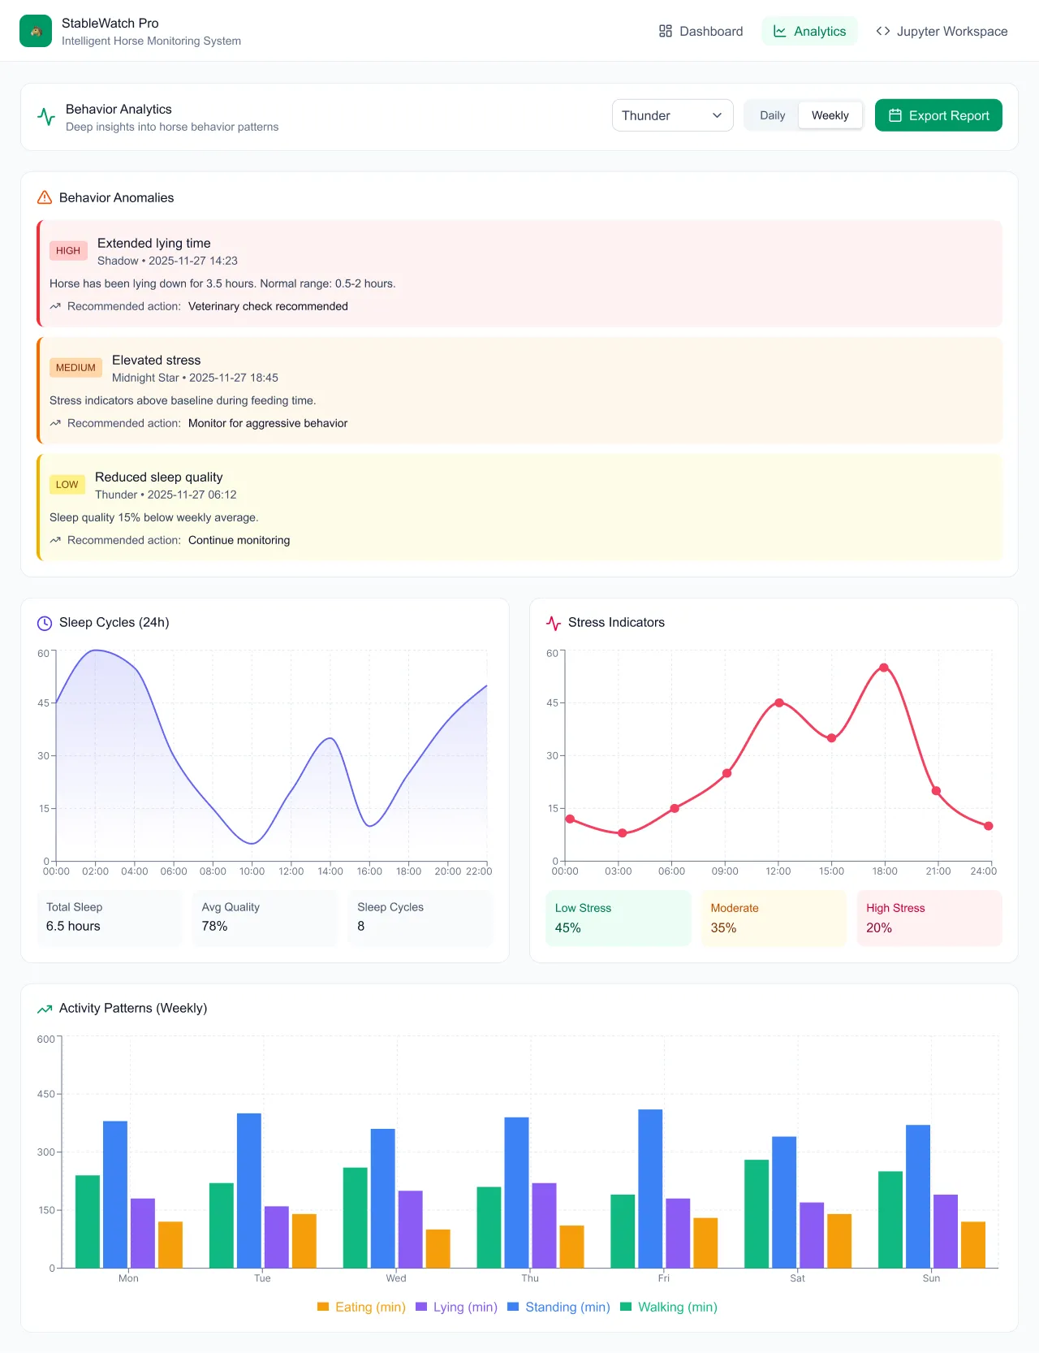Click the chevron arrow in the horse dropdown
The height and width of the screenshot is (1353, 1039).
coord(717,115)
